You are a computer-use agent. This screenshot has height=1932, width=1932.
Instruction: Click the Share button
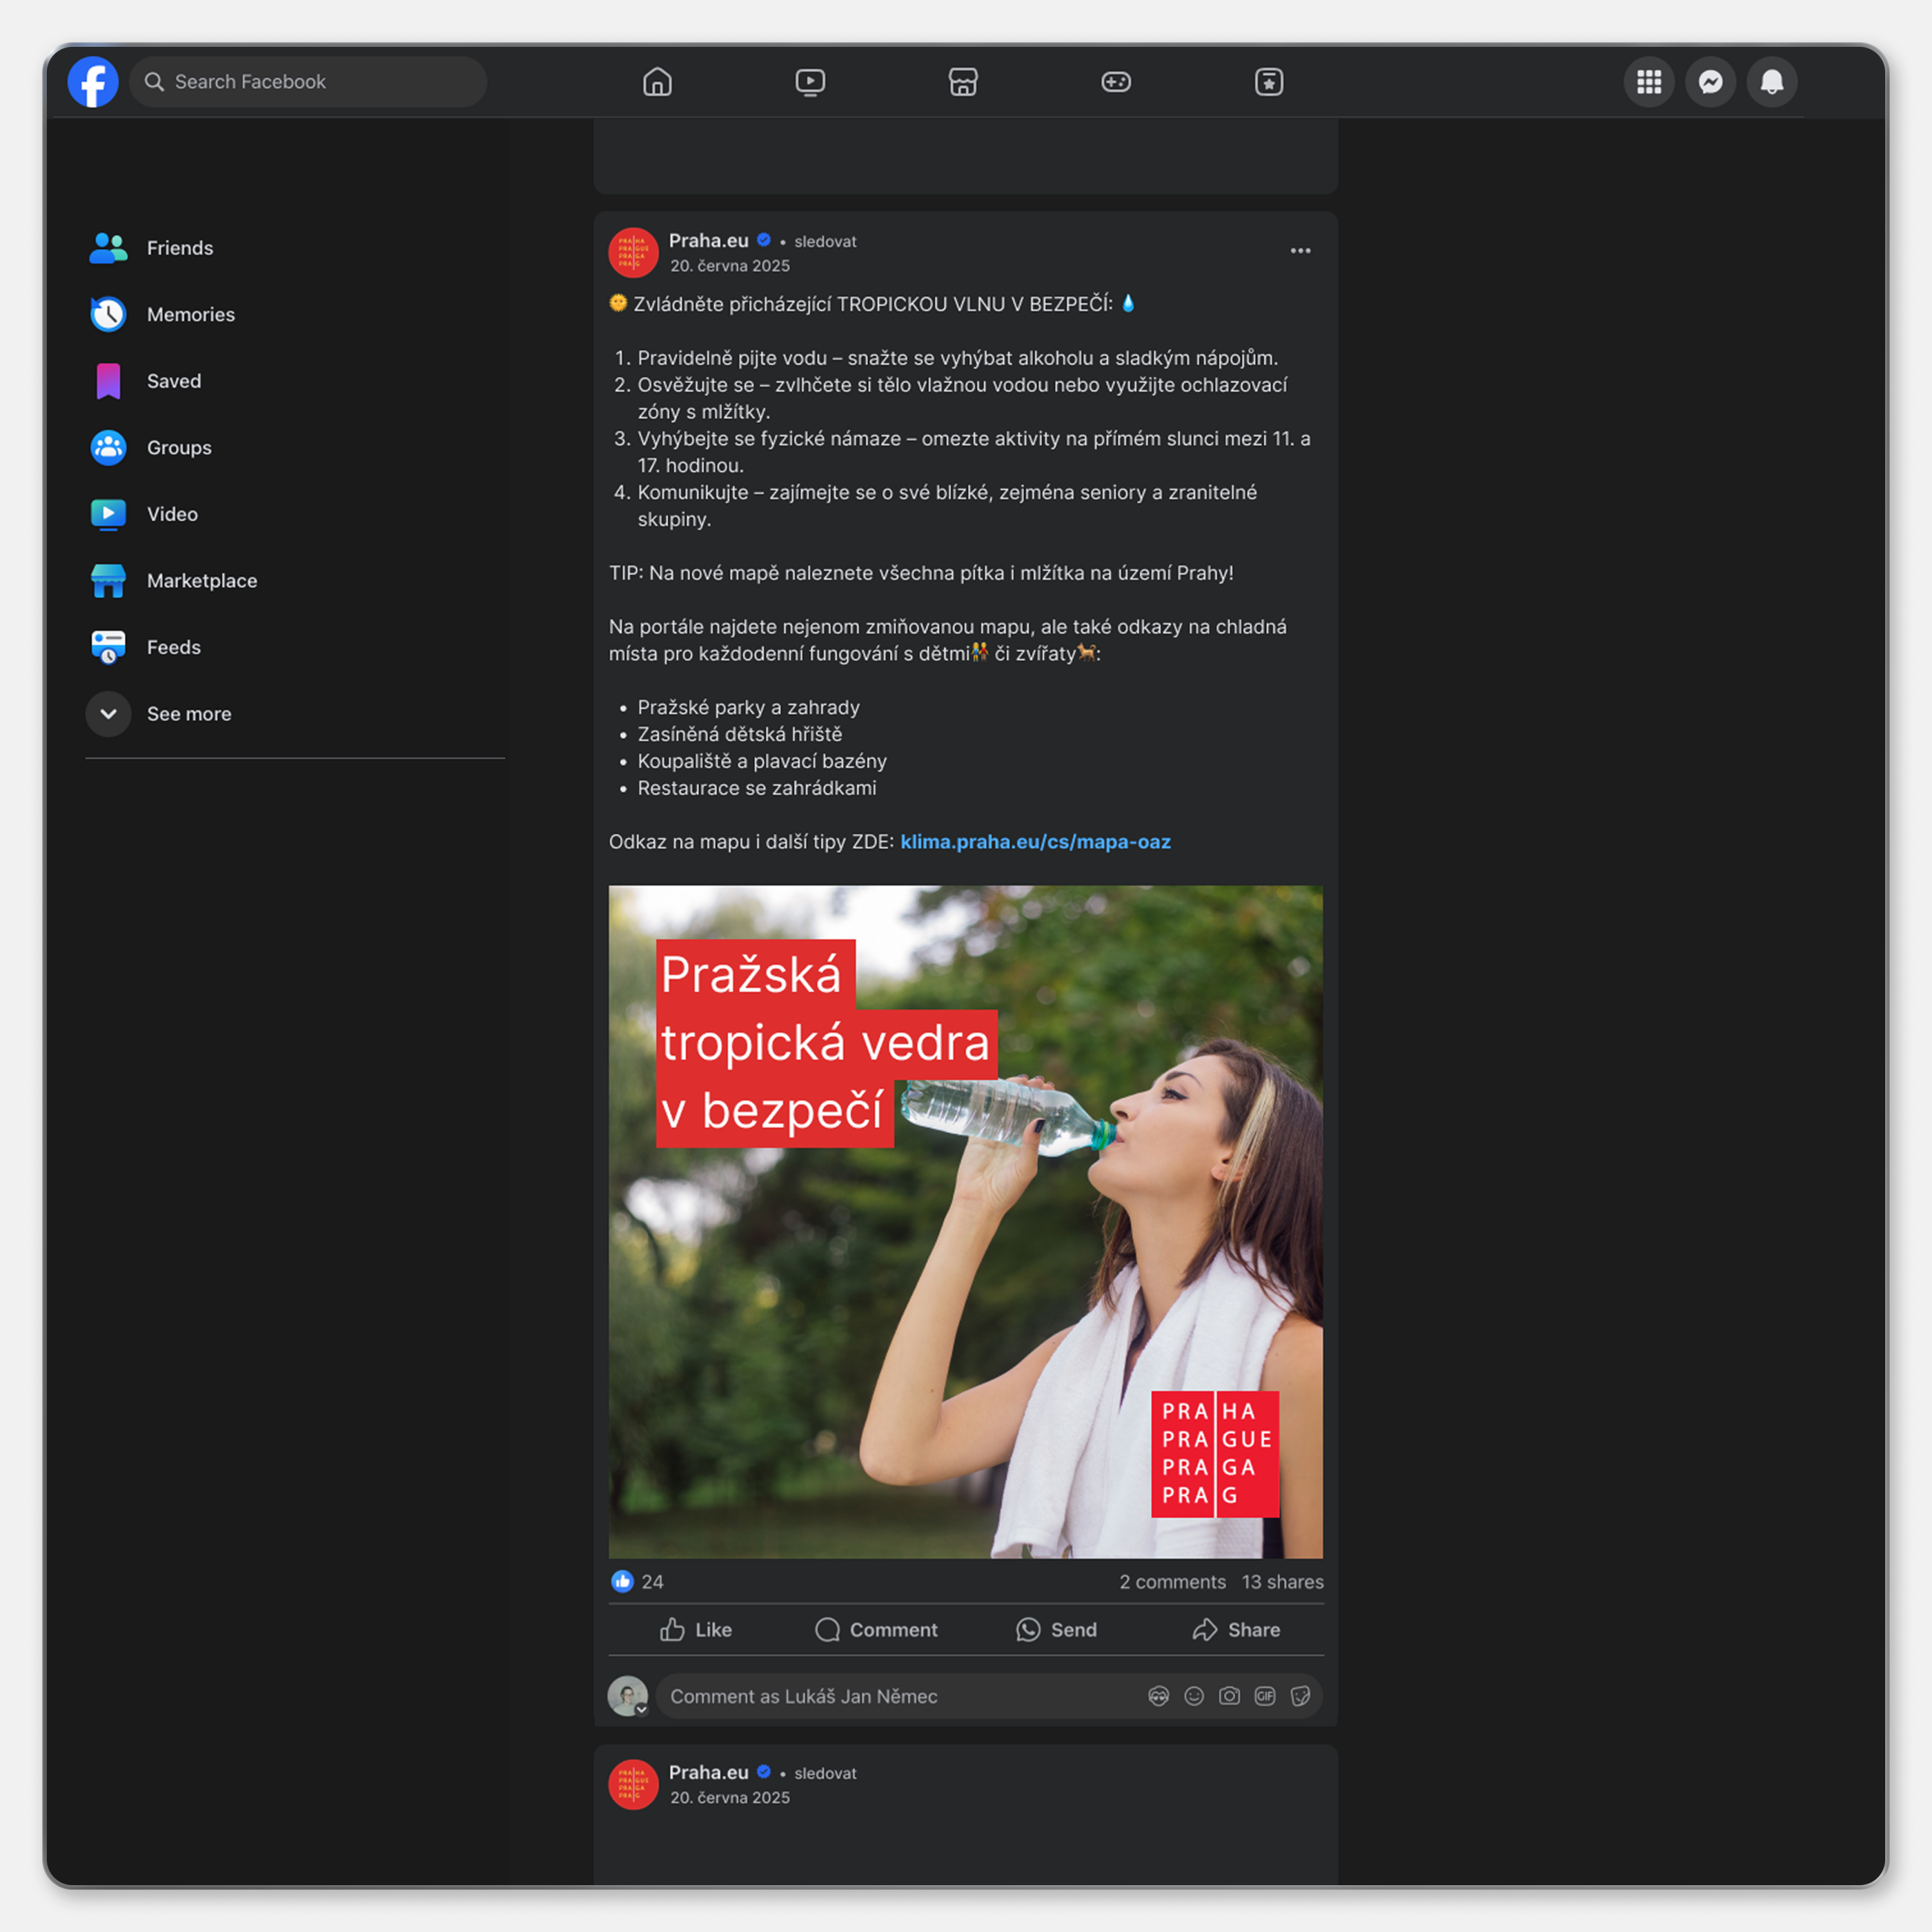point(1236,1630)
